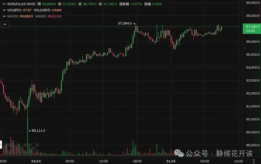Click the VOL(USDT) 4.64M label
The width and height of the screenshot is (261, 164).
[x=47, y=10]
